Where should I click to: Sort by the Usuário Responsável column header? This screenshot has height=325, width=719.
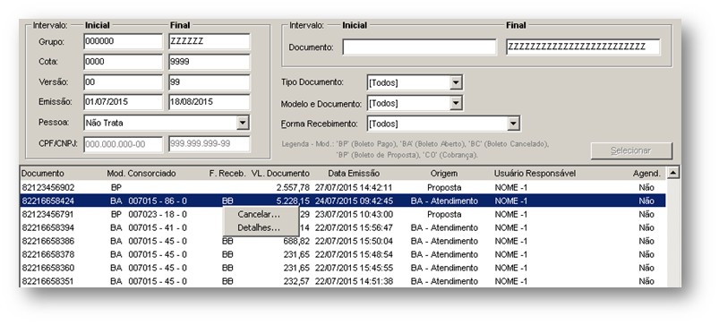pos(535,174)
